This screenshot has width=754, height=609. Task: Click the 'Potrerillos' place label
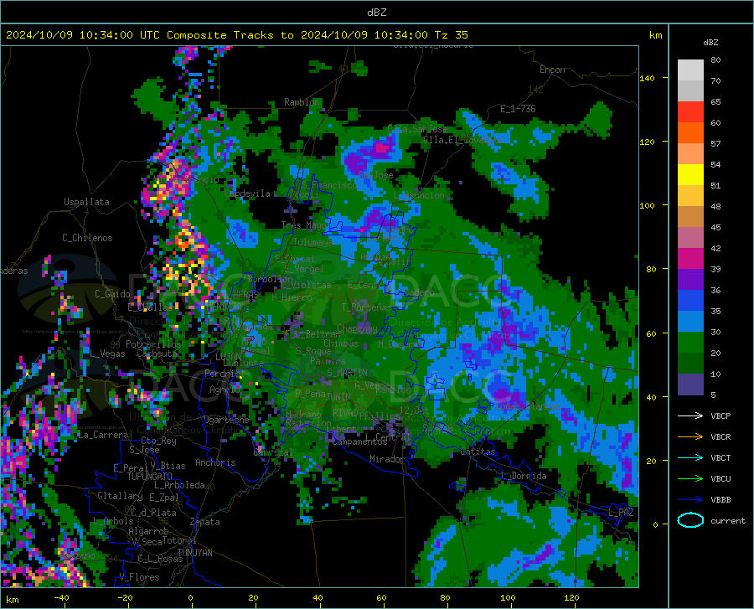pyautogui.click(x=153, y=344)
